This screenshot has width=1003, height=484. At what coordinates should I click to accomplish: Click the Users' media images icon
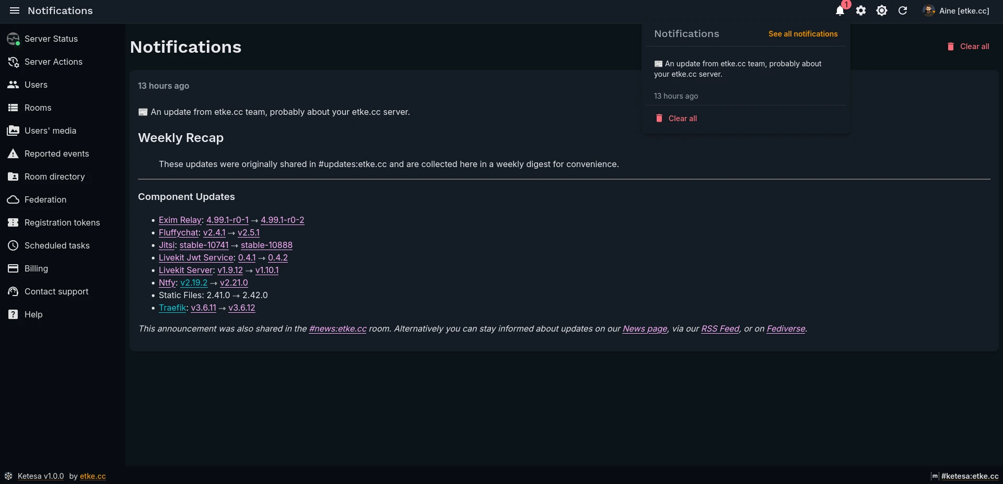[x=13, y=131]
